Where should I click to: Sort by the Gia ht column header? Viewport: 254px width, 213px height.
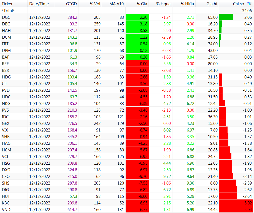tap(212, 4)
